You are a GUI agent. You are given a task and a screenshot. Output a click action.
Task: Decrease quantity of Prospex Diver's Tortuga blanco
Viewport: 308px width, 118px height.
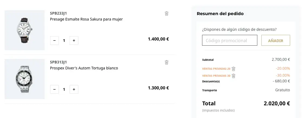(54, 89)
